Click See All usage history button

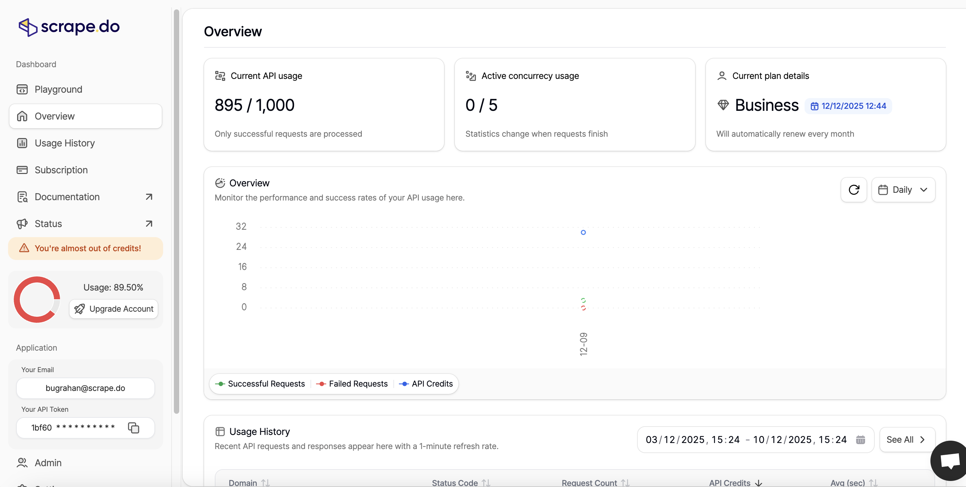906,440
